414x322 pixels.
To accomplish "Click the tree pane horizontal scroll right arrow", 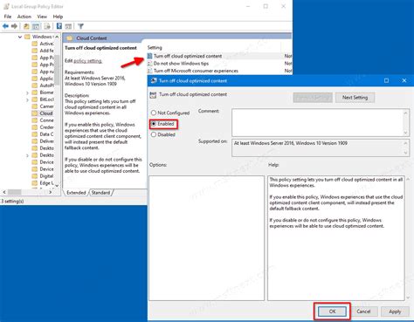I will pos(51,192).
